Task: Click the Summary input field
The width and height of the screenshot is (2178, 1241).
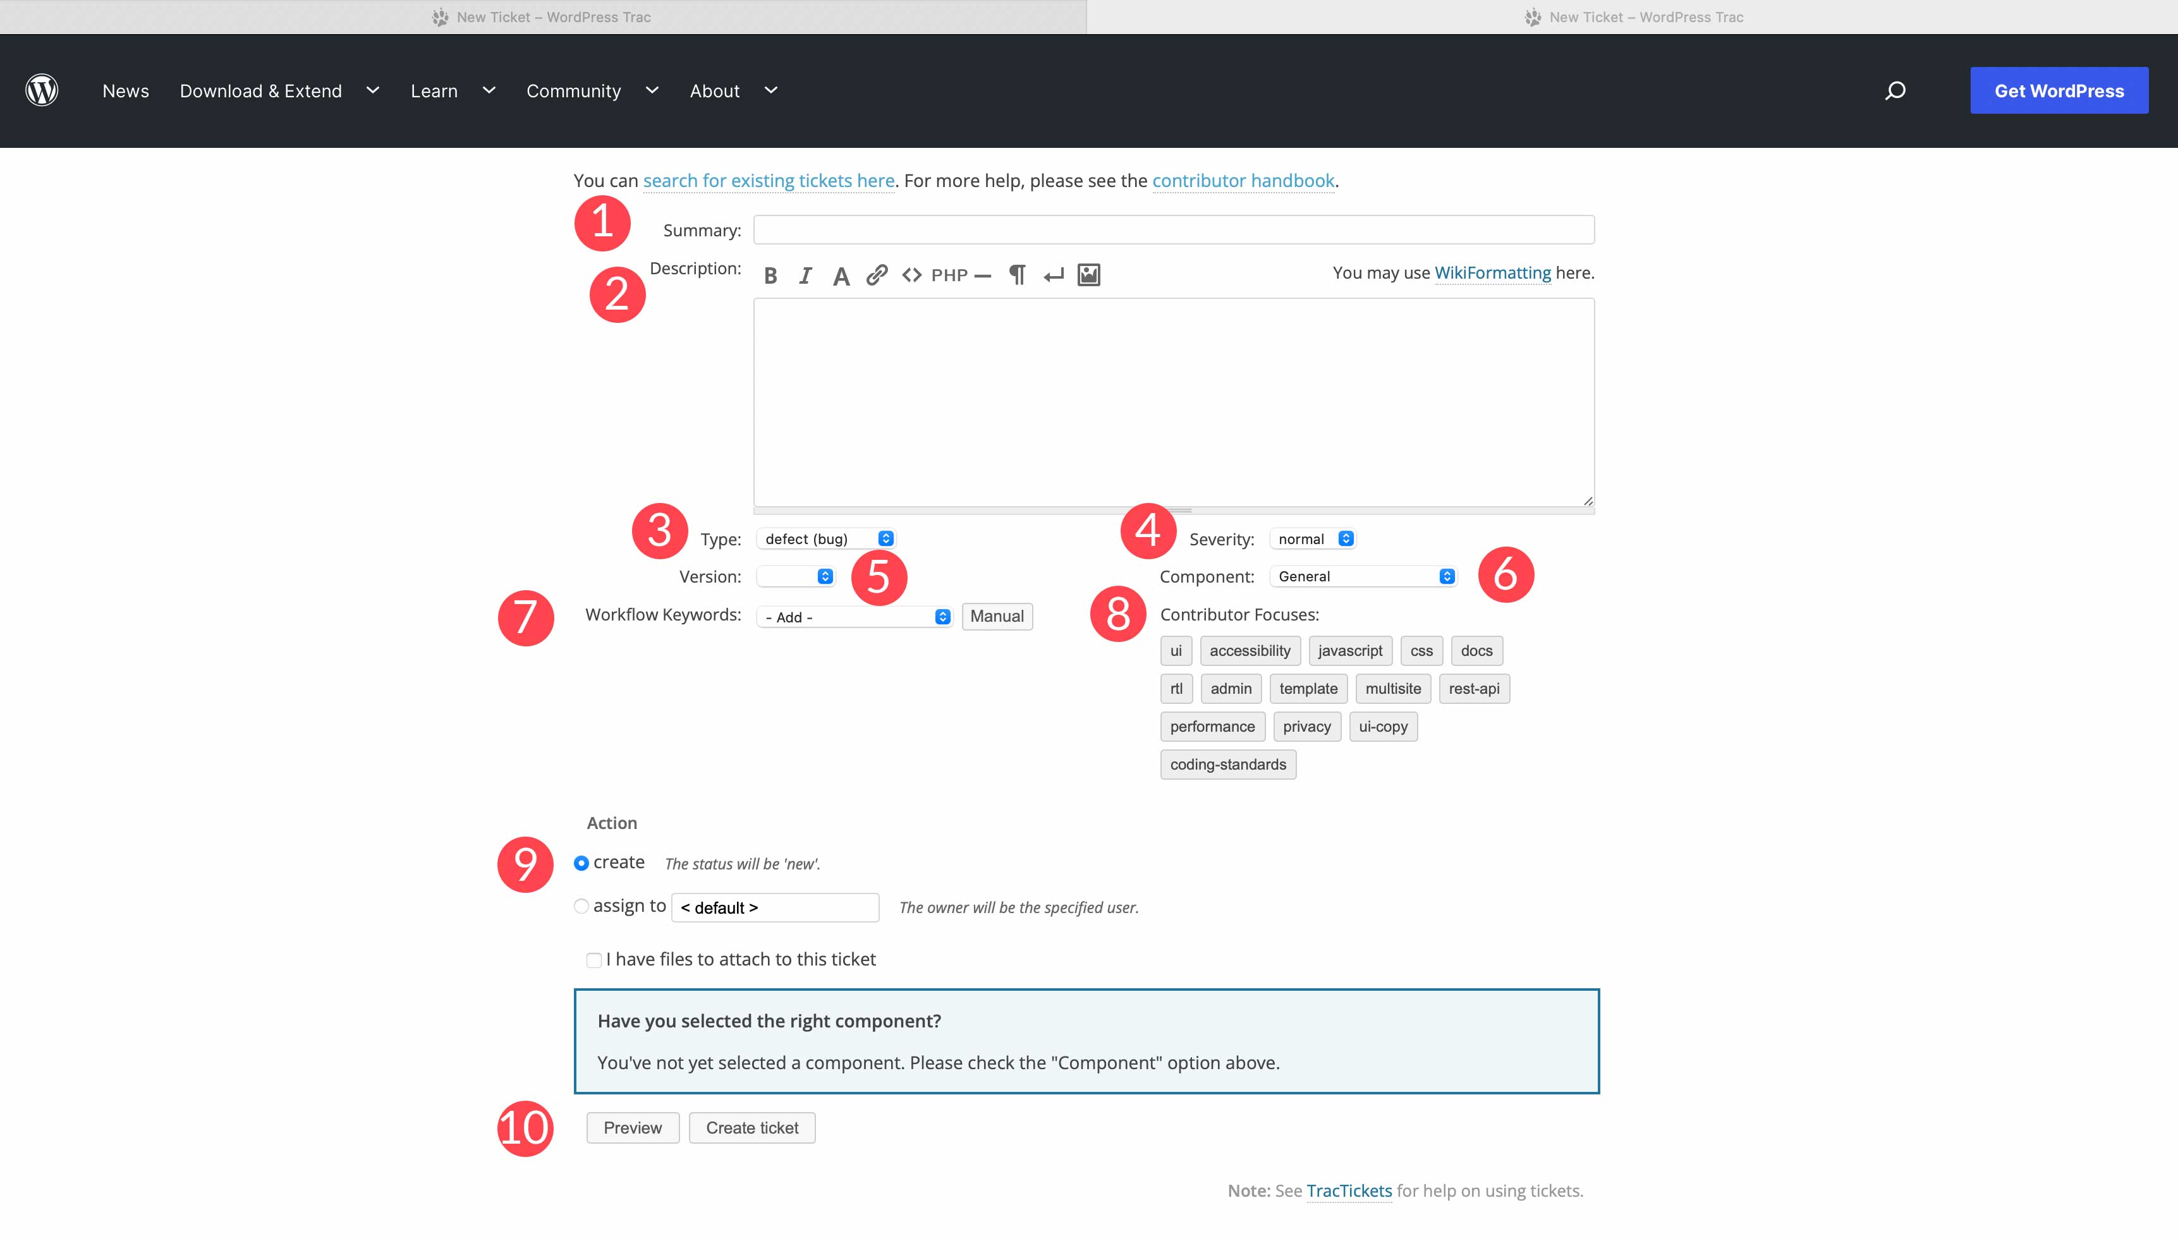Action: [x=1173, y=230]
